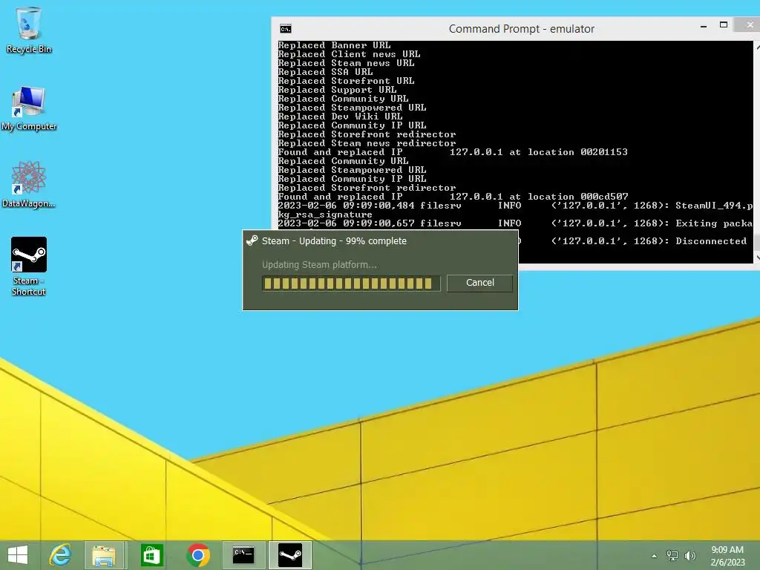The height and width of the screenshot is (570, 760).
Task: Open the network tray icon
Action: click(672, 555)
